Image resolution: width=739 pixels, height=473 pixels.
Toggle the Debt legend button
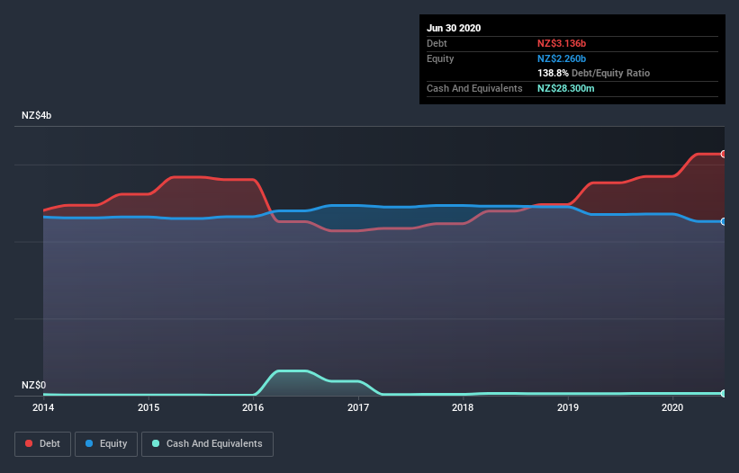[43, 444]
